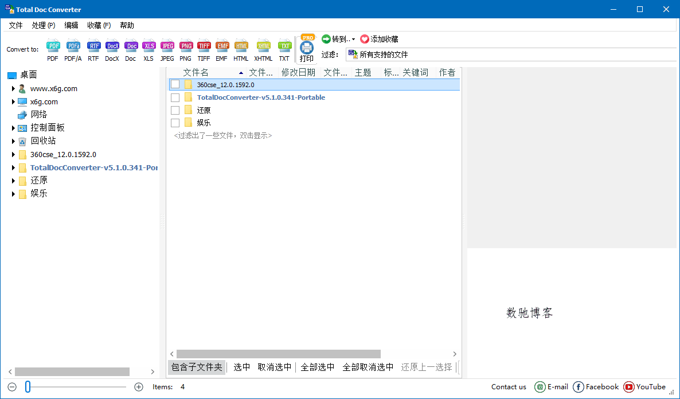Convert to PDF format icon
This screenshot has height=399, width=680.
53,45
